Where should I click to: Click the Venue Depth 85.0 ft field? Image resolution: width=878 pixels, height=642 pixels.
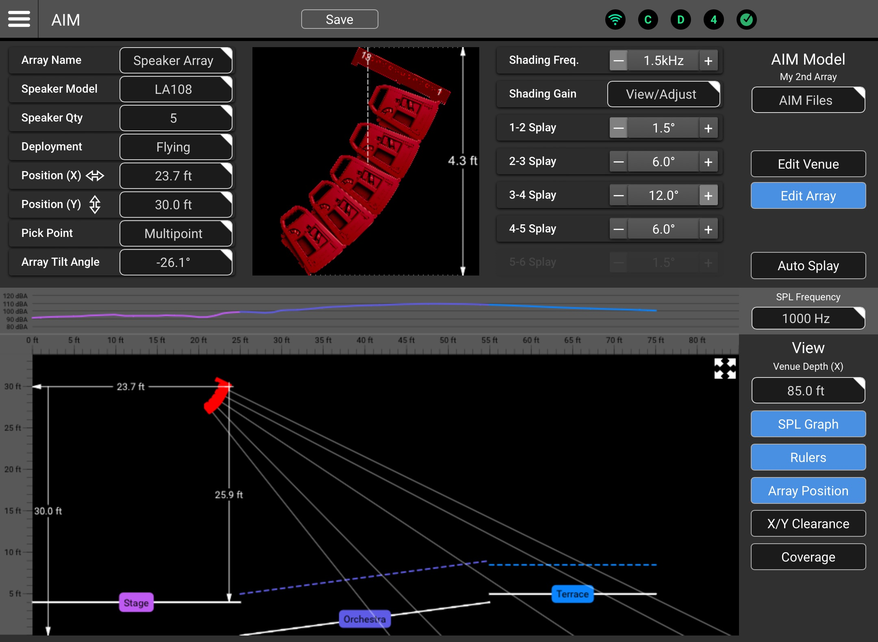tap(808, 390)
